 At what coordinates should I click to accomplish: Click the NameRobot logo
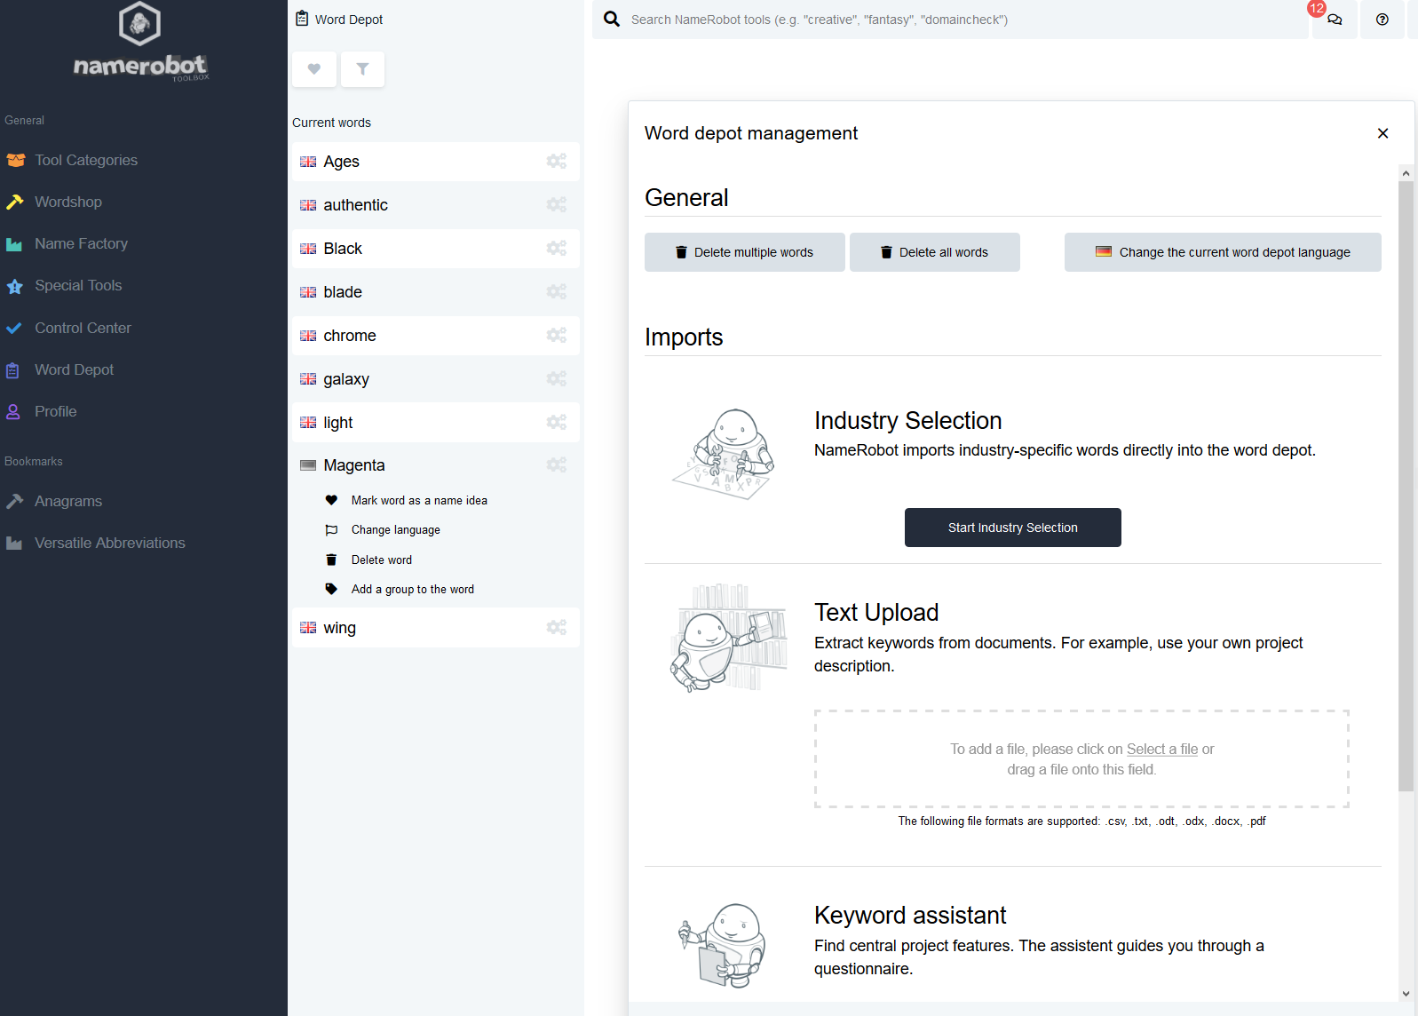[x=141, y=42]
